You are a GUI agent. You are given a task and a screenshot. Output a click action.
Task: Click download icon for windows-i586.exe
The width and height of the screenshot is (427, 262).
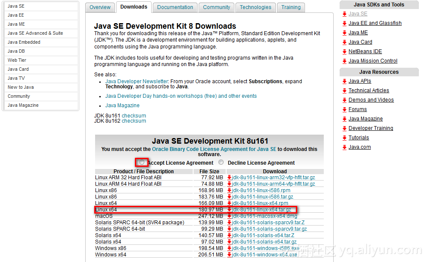pos(229,248)
